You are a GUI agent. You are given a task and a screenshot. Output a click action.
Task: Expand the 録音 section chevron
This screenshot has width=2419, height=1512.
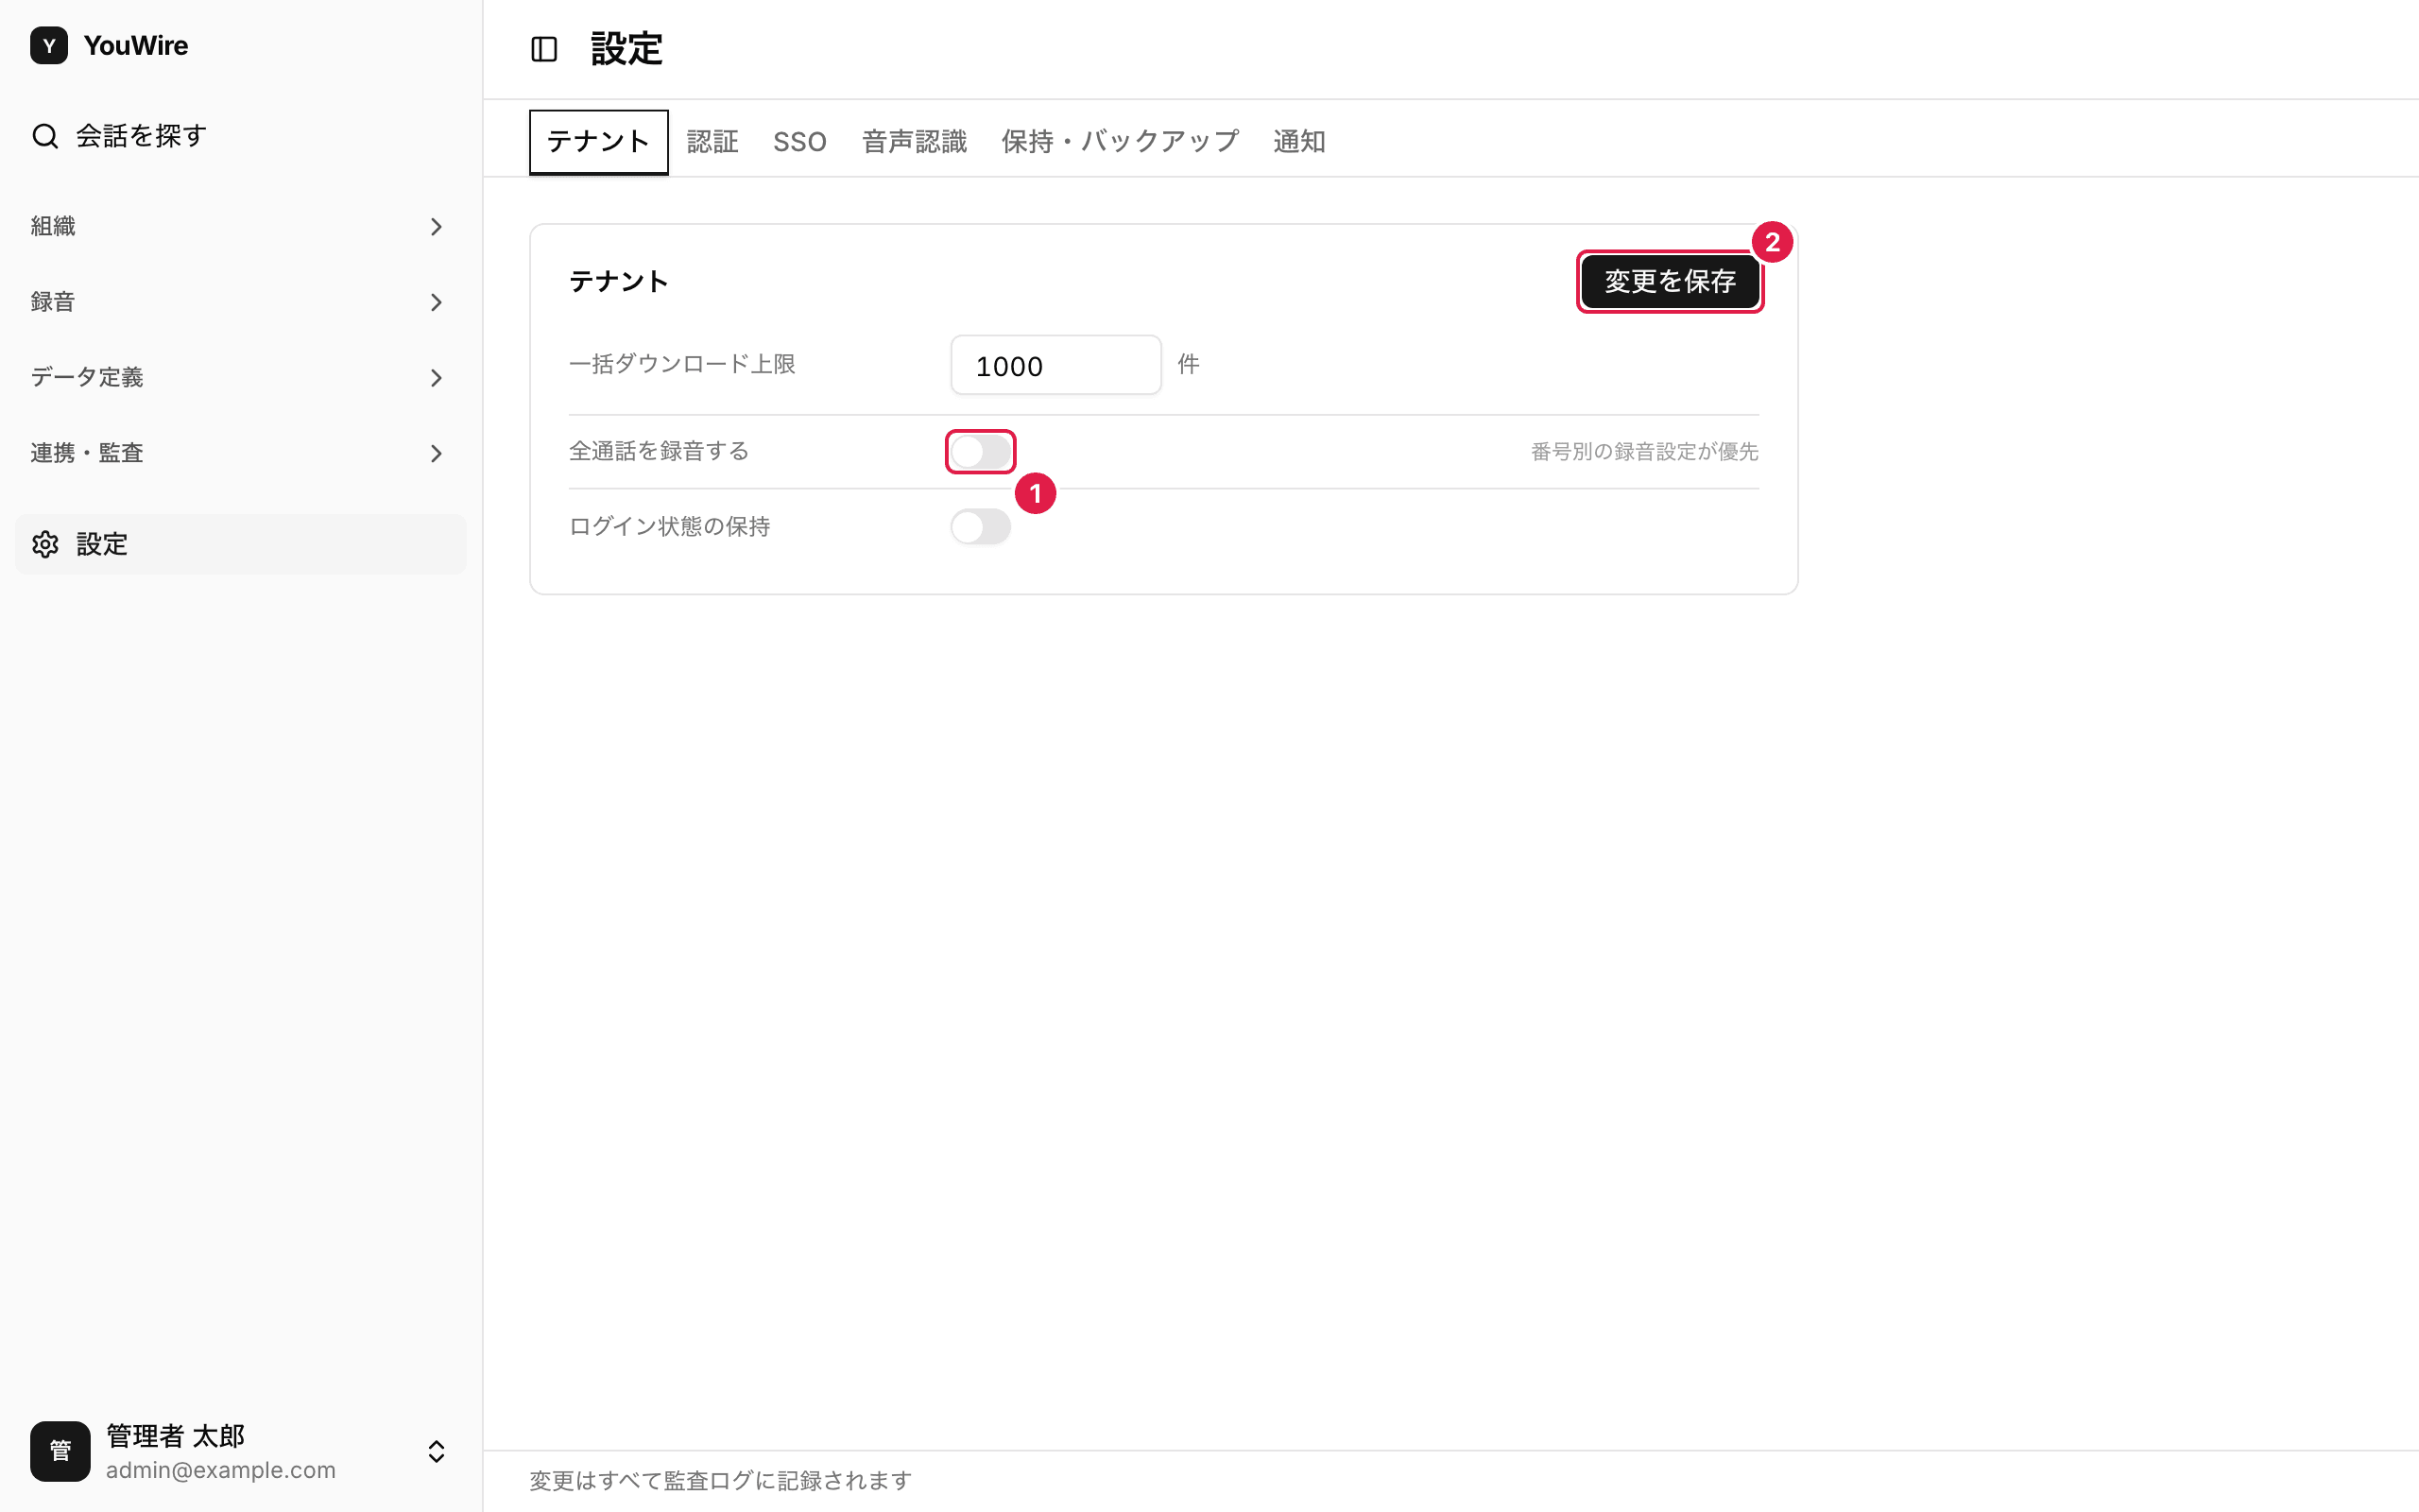tap(437, 302)
